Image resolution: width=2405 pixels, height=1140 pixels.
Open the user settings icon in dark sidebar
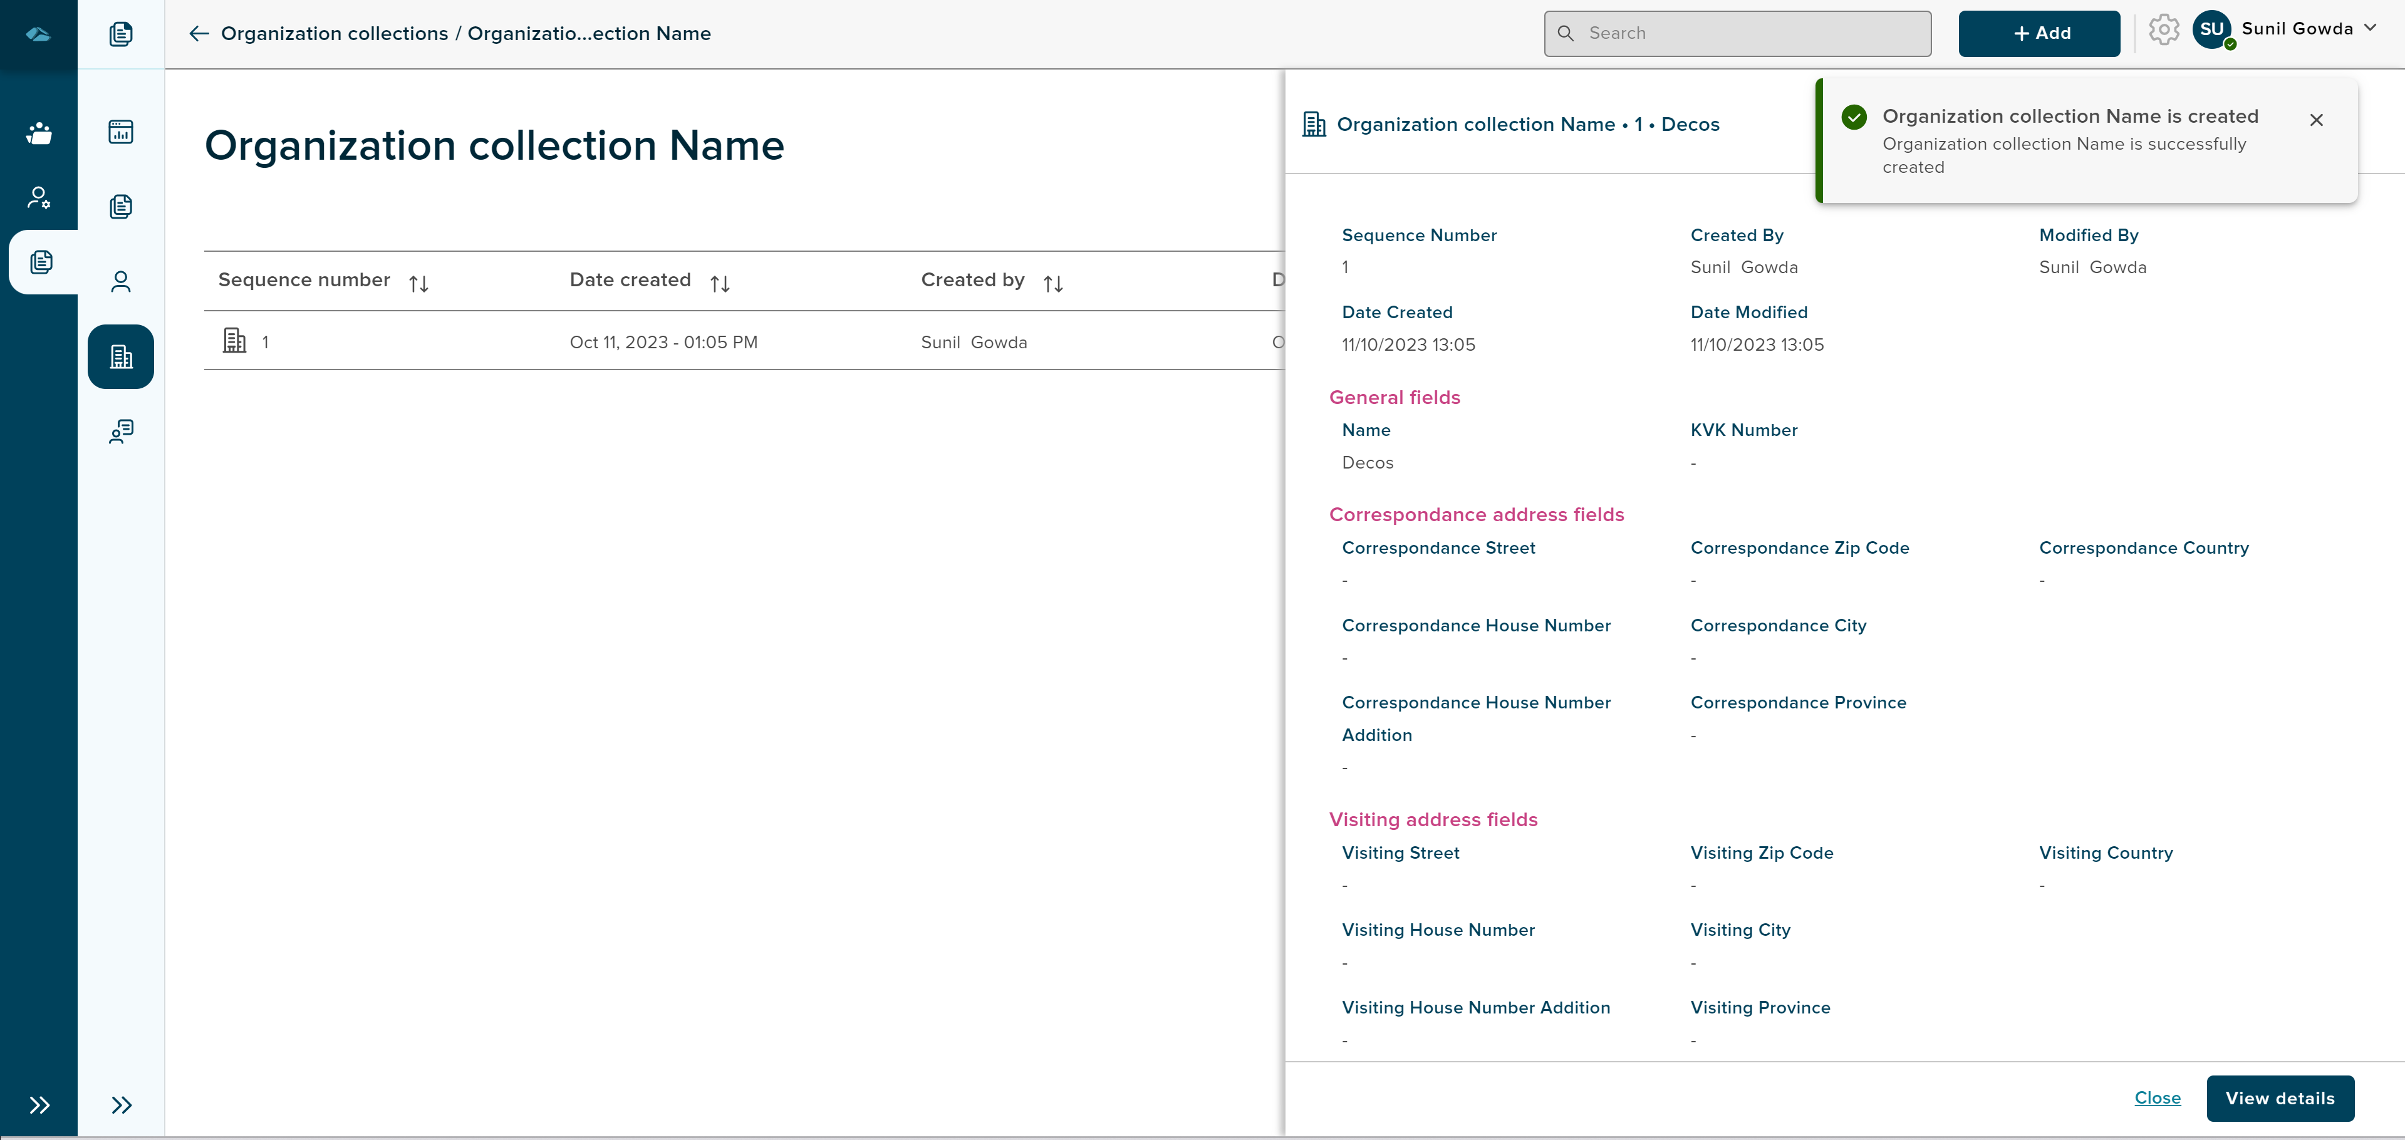point(38,197)
